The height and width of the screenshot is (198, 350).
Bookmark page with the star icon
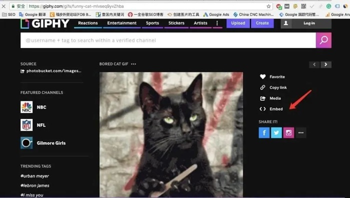[x=268, y=6]
